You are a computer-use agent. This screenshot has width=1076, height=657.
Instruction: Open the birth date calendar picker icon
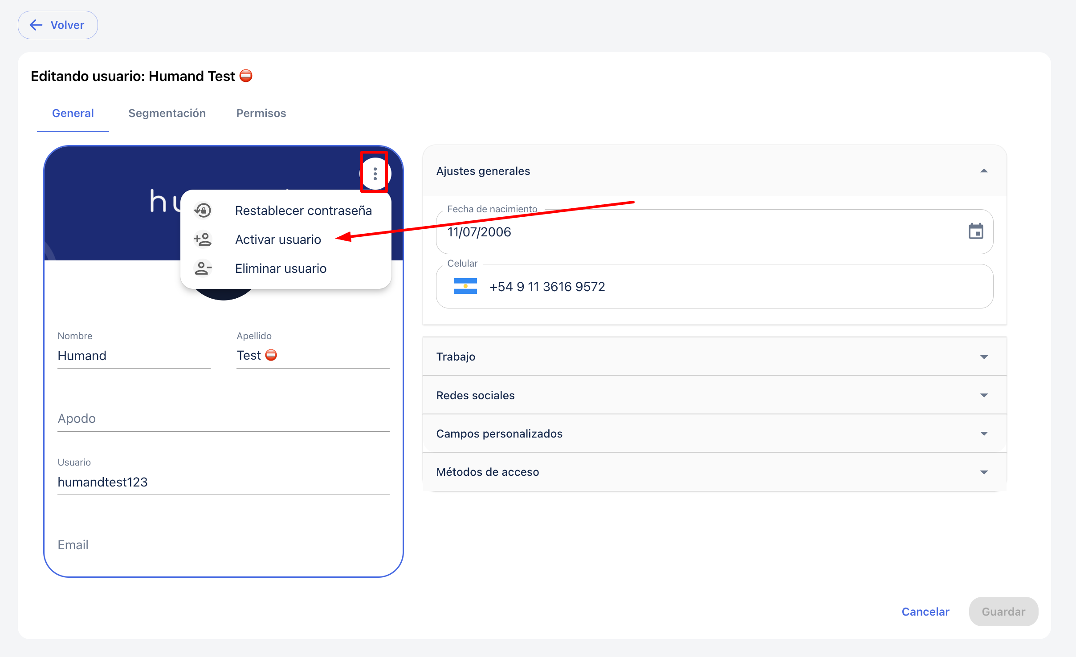[975, 231]
